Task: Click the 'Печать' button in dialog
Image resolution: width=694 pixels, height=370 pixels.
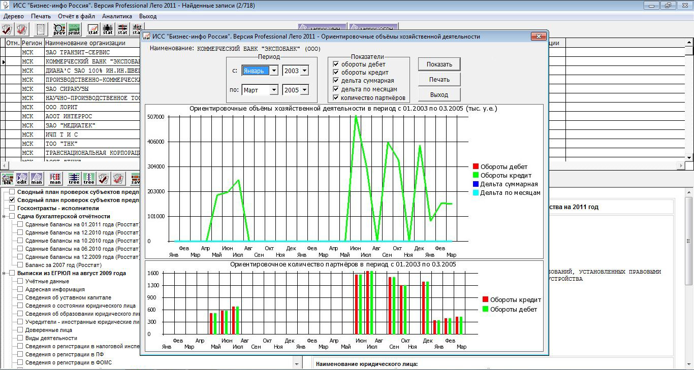Action: pos(439,80)
